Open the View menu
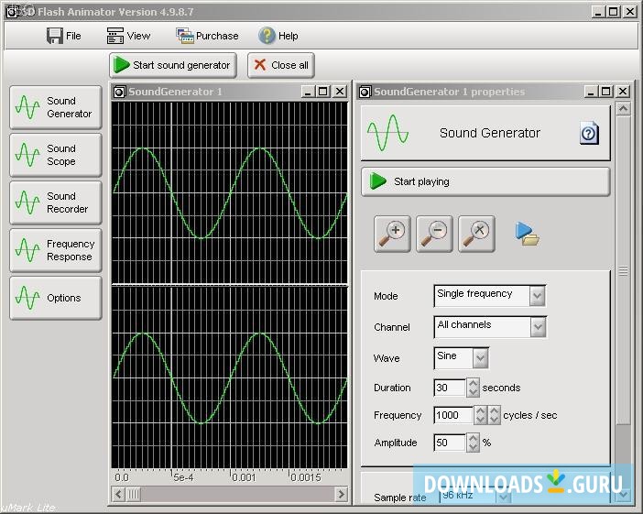 (128, 36)
